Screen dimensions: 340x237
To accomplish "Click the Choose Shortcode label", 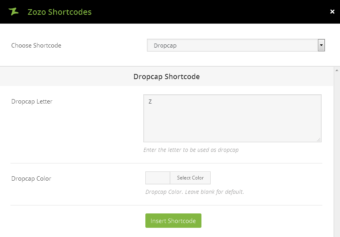I will coord(36,46).
